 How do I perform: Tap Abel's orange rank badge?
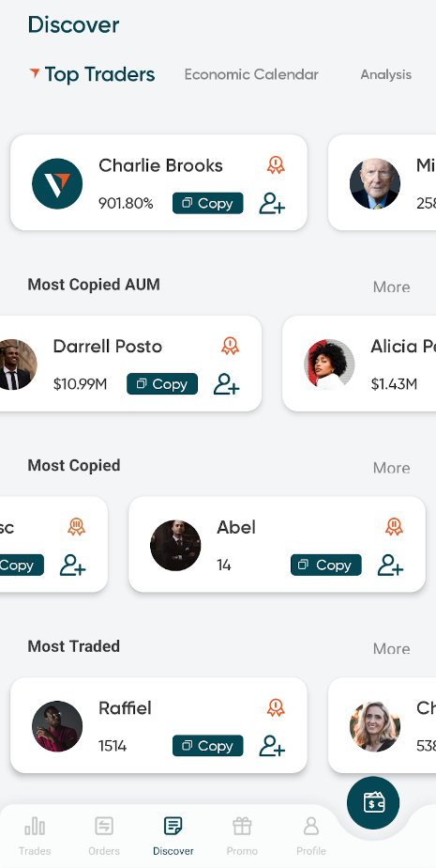[x=394, y=526]
